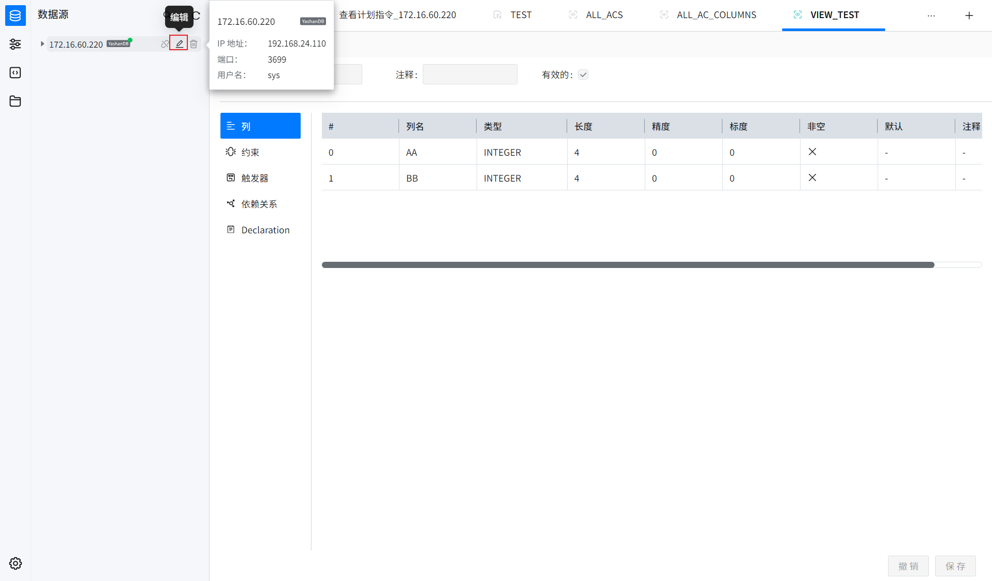Open the folder icon in left sidebar
The width and height of the screenshot is (992, 581).
[x=15, y=101]
